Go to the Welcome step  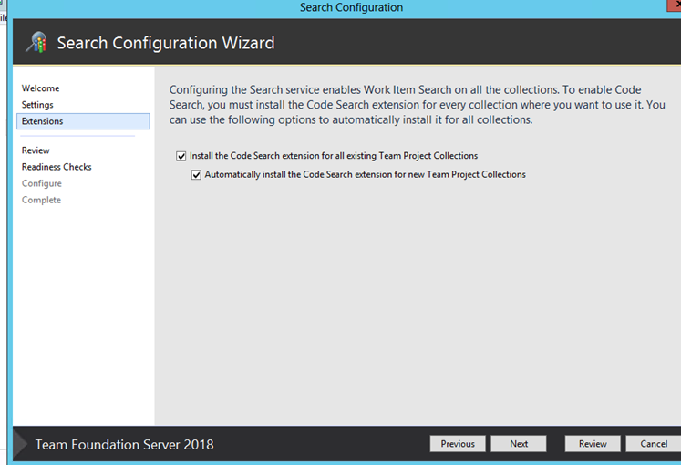tap(40, 88)
